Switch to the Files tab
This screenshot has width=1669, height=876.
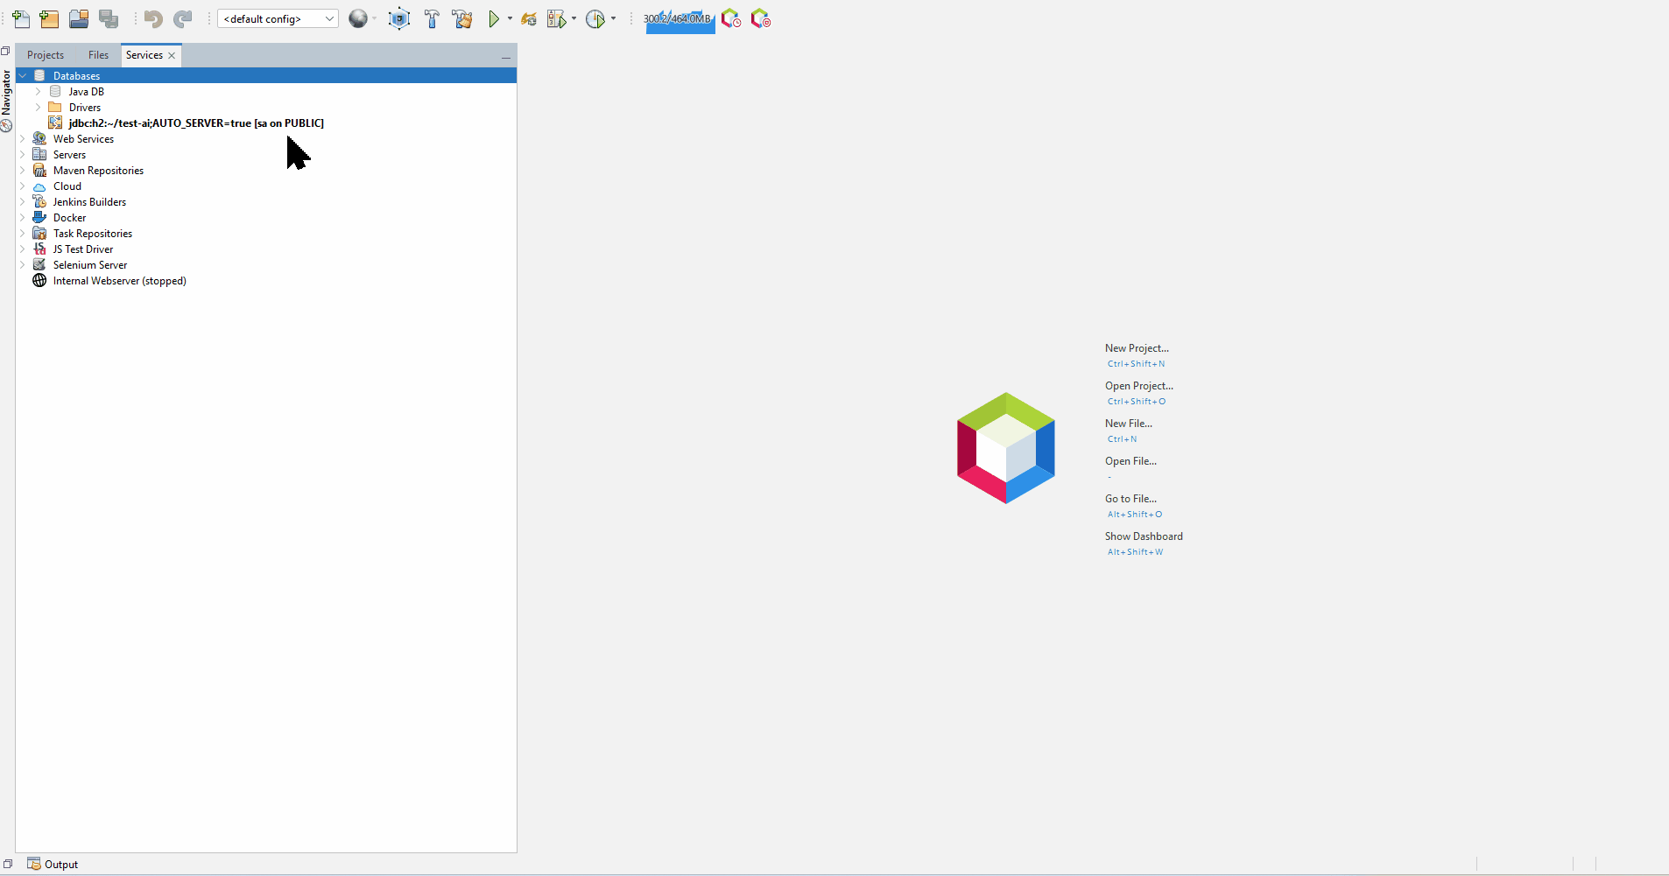pos(98,55)
